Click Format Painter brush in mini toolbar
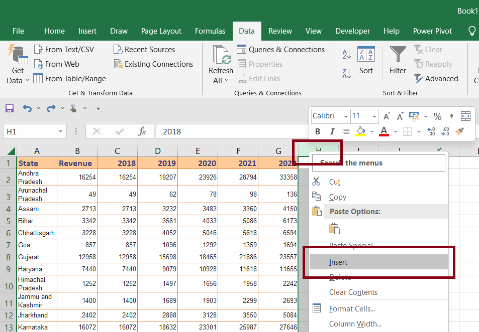The width and height of the screenshot is (479, 332). (460, 131)
